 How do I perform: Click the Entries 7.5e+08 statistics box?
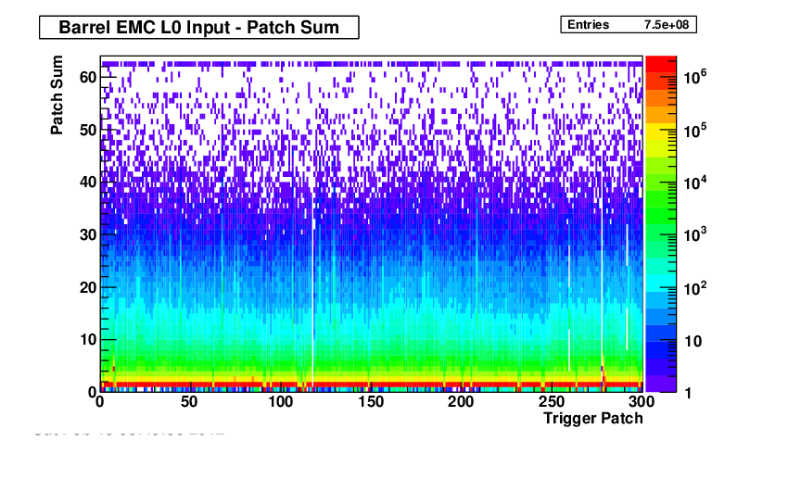pyautogui.click(x=629, y=25)
